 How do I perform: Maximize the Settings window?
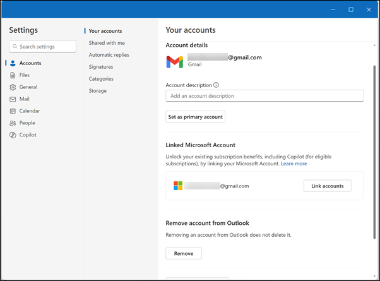coord(351,9)
